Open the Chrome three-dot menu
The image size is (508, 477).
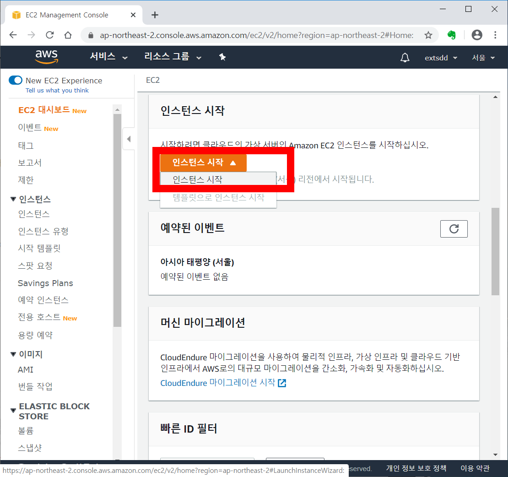[x=495, y=35]
